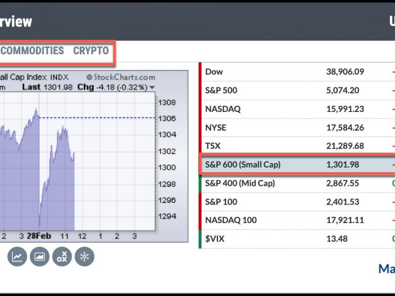395x296 pixels.
Task: Open the gallery view image icon
Action: tap(39, 257)
